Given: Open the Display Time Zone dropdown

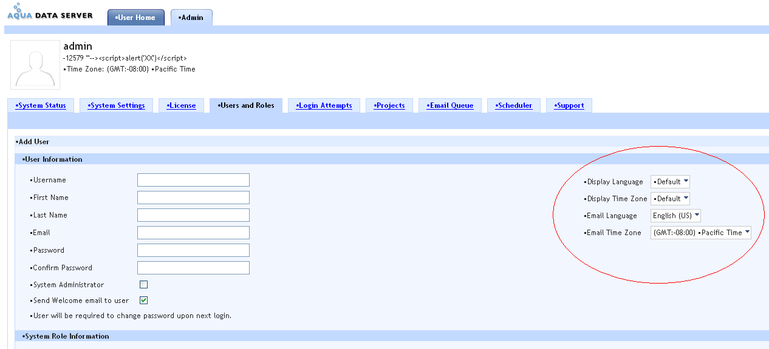Looking at the screenshot, I should [670, 199].
